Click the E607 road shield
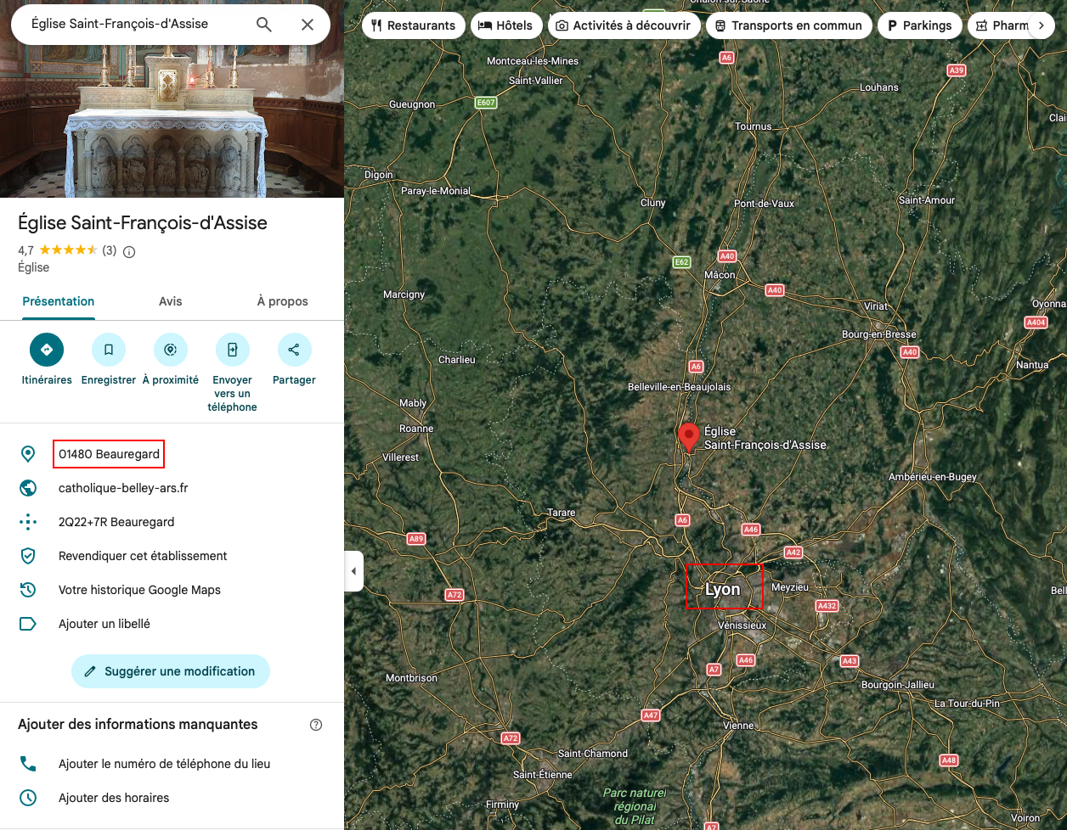 pyautogui.click(x=485, y=102)
